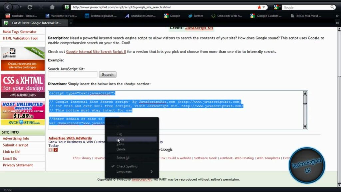This screenshot has width=341, height=192.
Task: Focus the Search JavaScript Kit input field
Action: point(73,75)
